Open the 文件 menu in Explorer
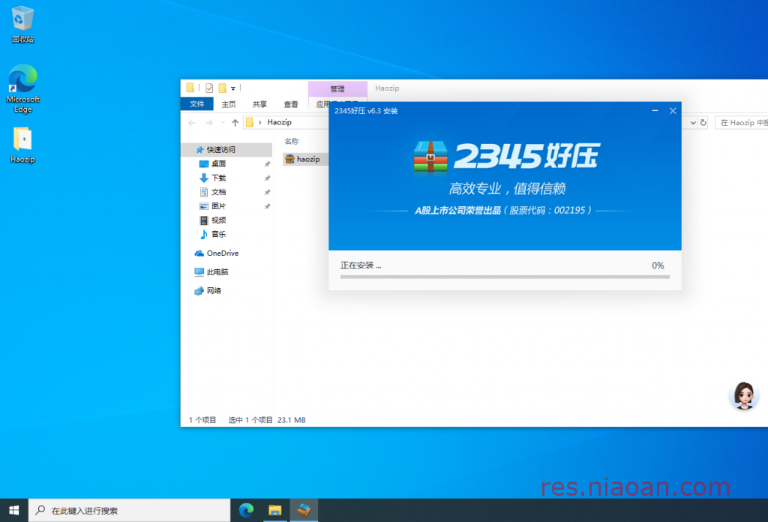The width and height of the screenshot is (768, 522). 196,104
